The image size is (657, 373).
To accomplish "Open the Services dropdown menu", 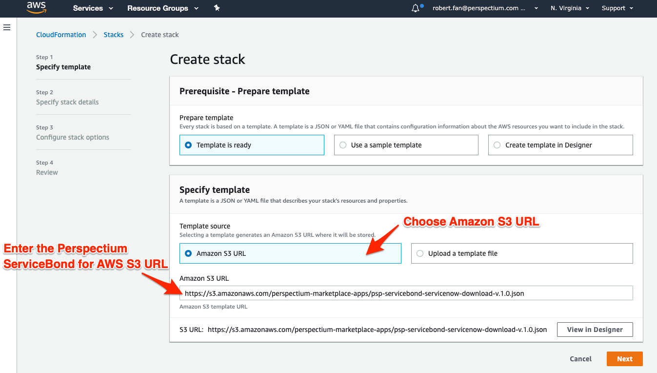I will pos(93,8).
